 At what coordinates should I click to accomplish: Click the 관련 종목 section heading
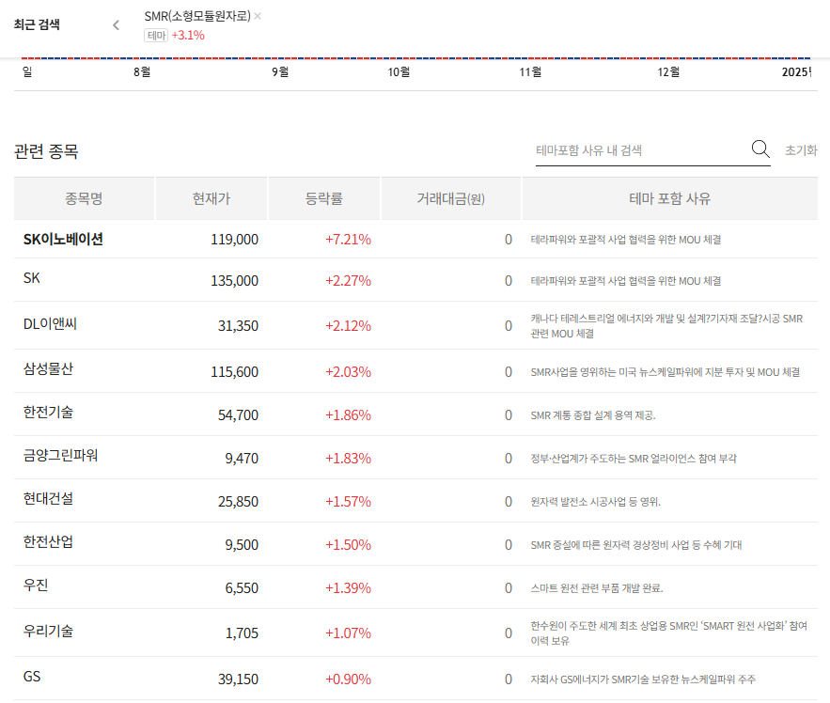click(46, 151)
